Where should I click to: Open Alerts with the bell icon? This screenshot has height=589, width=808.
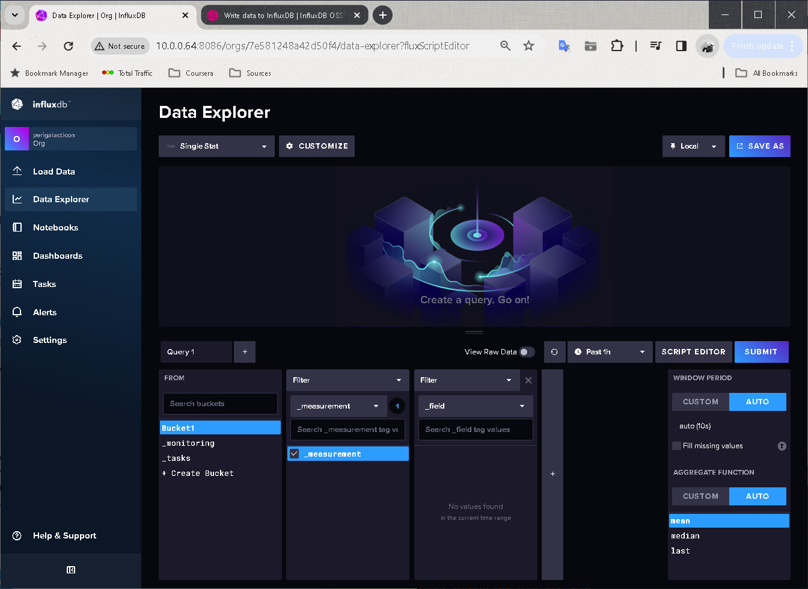point(44,312)
